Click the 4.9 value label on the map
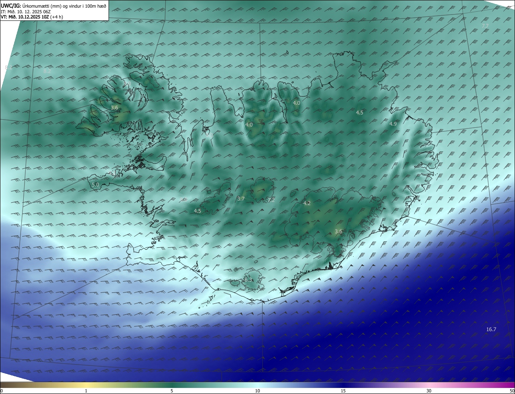515x394 pixels. point(393,124)
